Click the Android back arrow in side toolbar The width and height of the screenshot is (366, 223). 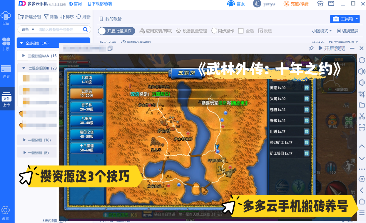pyautogui.click(x=362, y=190)
